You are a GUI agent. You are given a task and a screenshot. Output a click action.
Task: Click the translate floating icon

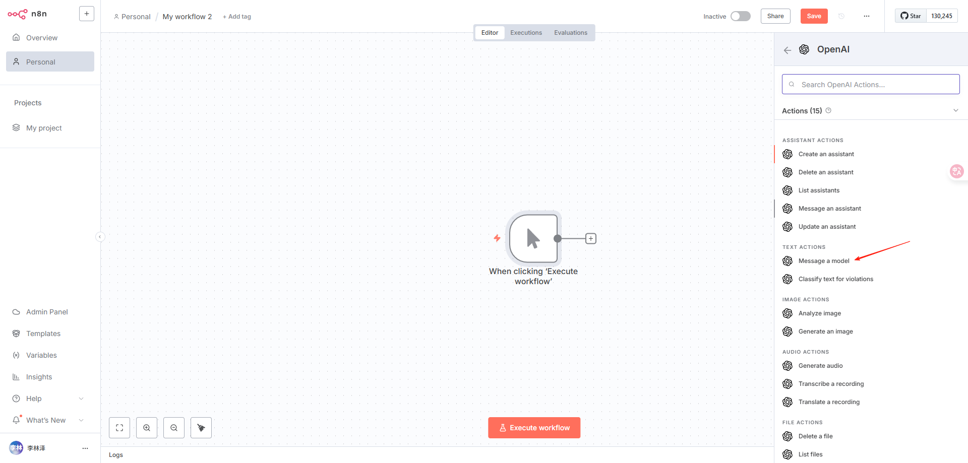coord(956,171)
